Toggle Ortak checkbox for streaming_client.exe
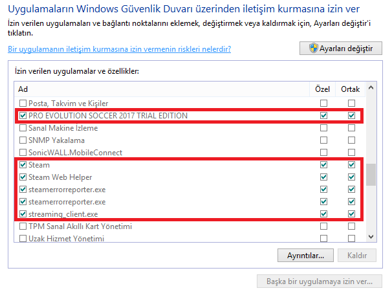392x297 pixels. (351, 214)
